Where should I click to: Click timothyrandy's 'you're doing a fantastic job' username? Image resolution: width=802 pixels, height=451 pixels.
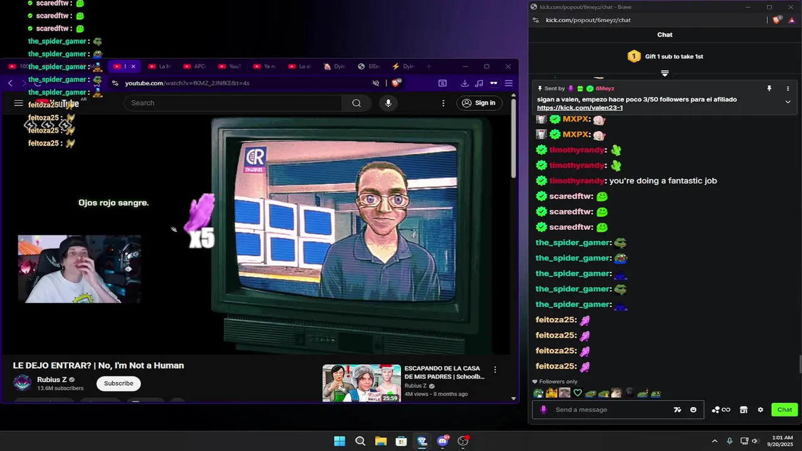(x=576, y=180)
